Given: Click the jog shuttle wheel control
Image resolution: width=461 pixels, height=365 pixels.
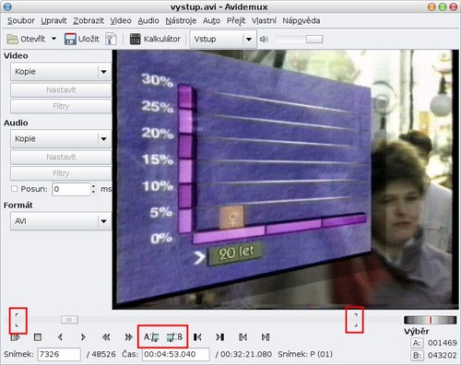Looking at the screenshot, I should (x=430, y=320).
